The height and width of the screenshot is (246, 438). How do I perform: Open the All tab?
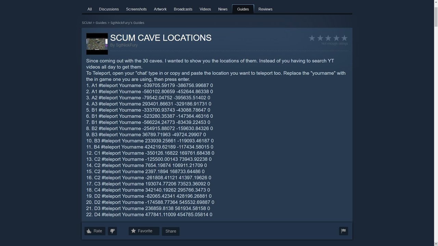click(x=90, y=9)
